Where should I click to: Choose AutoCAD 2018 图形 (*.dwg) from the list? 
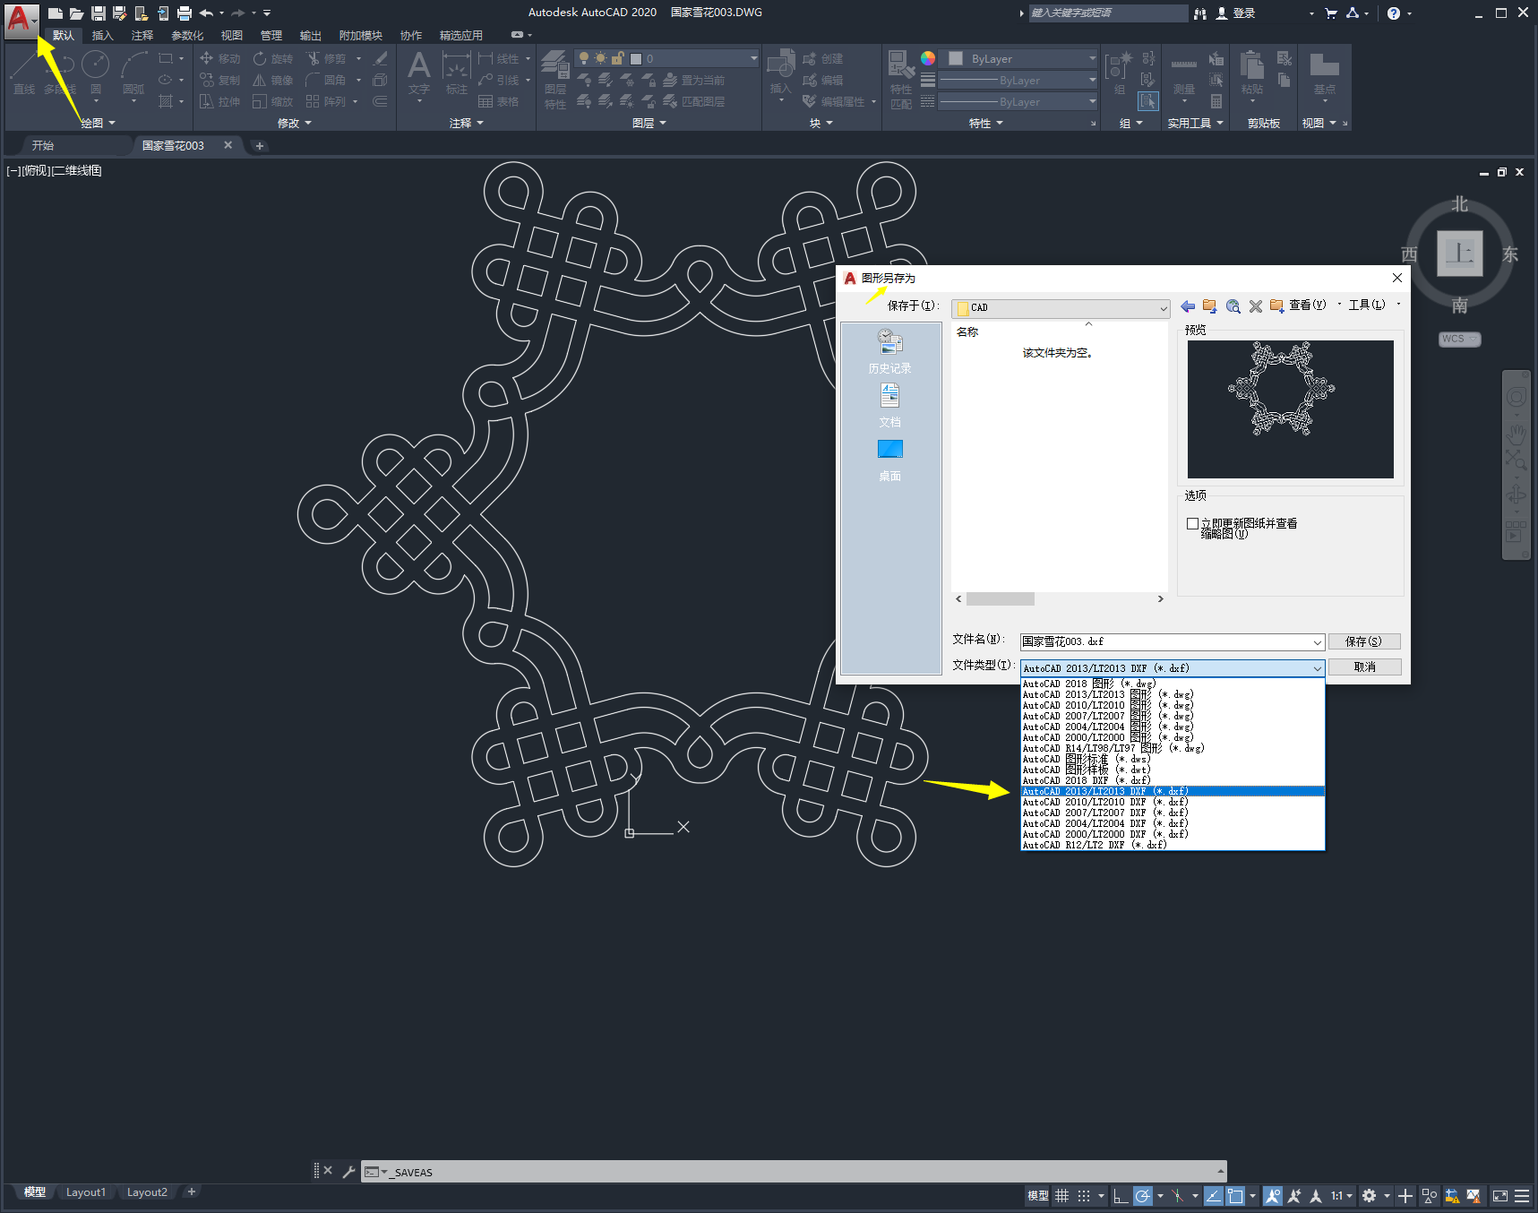1089,684
